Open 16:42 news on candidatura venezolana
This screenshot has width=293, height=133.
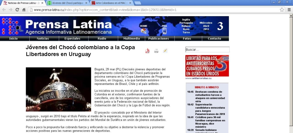(210, 109)
